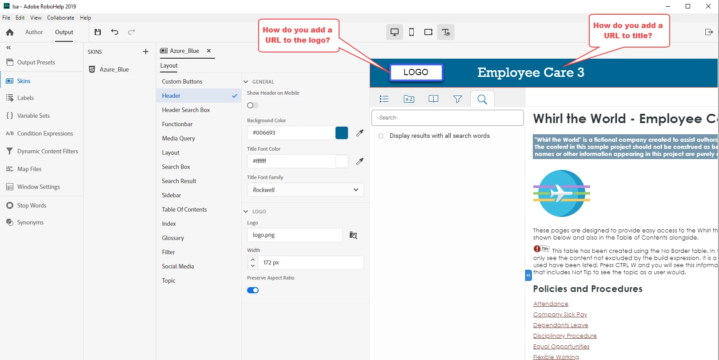The image size is (719, 360).
Task: Open the Attendance link
Action: 551,304
